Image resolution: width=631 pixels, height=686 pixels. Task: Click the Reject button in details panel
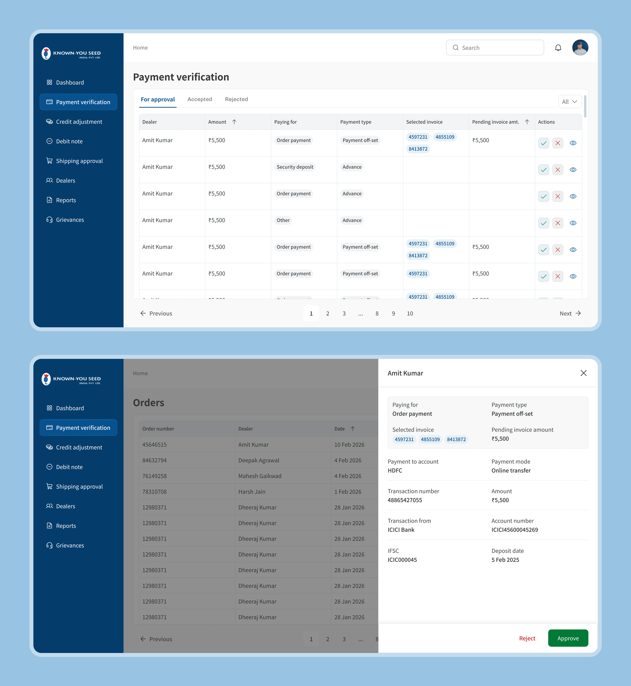pos(527,638)
